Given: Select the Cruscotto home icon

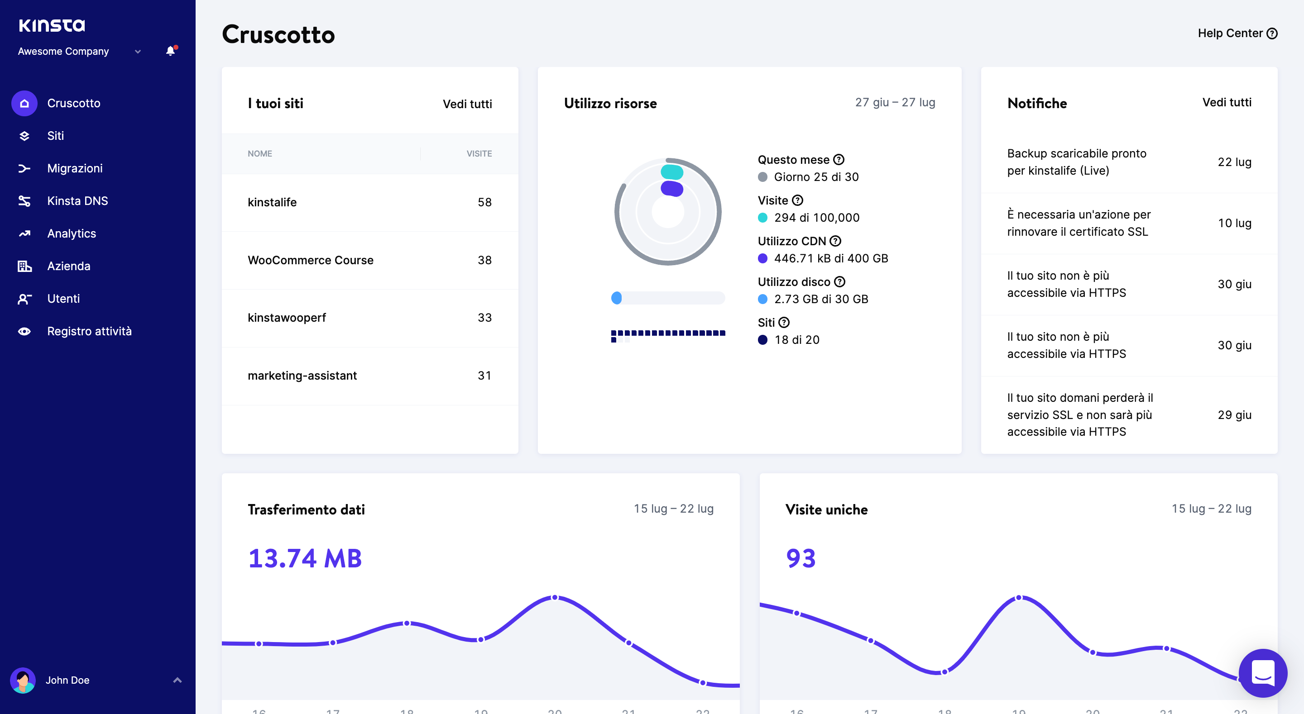Looking at the screenshot, I should pyautogui.click(x=24, y=103).
